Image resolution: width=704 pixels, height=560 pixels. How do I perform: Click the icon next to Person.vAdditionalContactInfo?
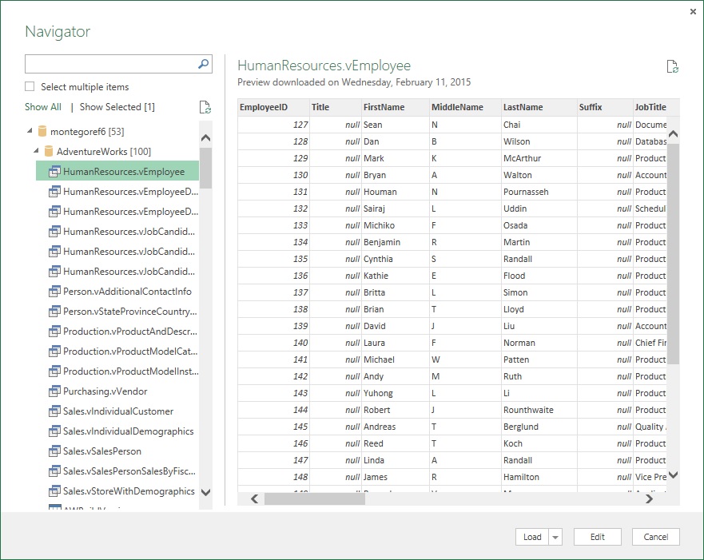point(54,291)
